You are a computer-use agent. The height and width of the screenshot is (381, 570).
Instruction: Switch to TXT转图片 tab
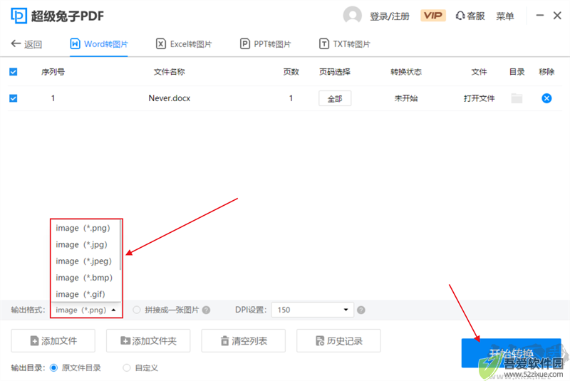(x=345, y=44)
